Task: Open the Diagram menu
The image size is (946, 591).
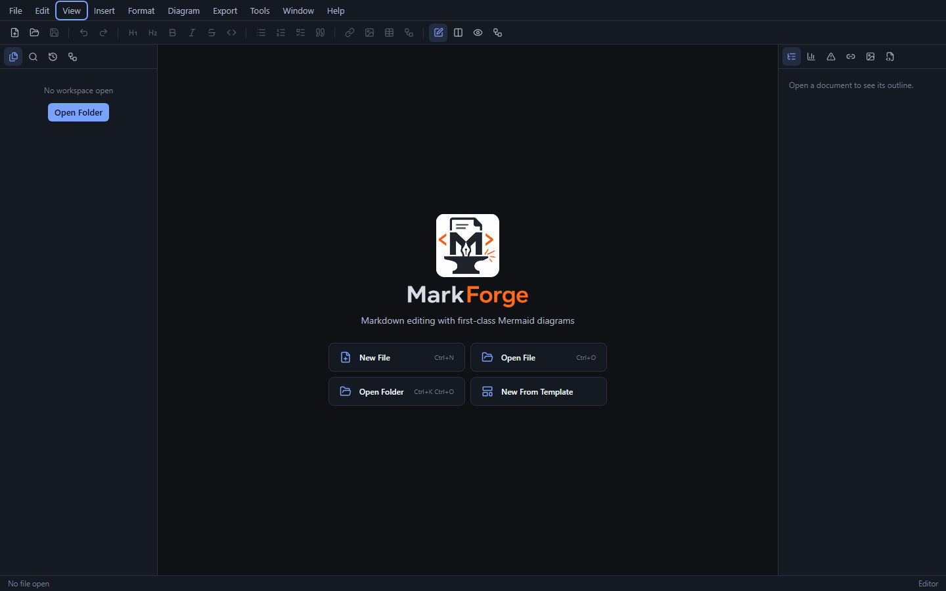Action: [184, 11]
